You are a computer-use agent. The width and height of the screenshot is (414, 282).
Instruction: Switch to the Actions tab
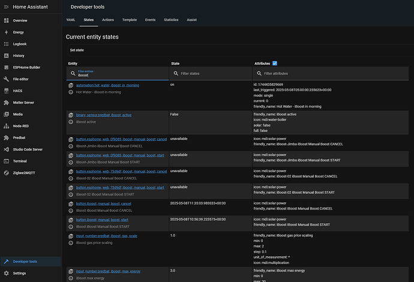(x=108, y=20)
